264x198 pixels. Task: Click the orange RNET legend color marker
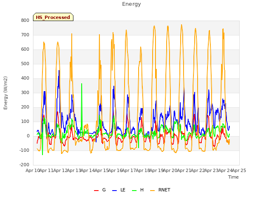[x=152, y=191]
